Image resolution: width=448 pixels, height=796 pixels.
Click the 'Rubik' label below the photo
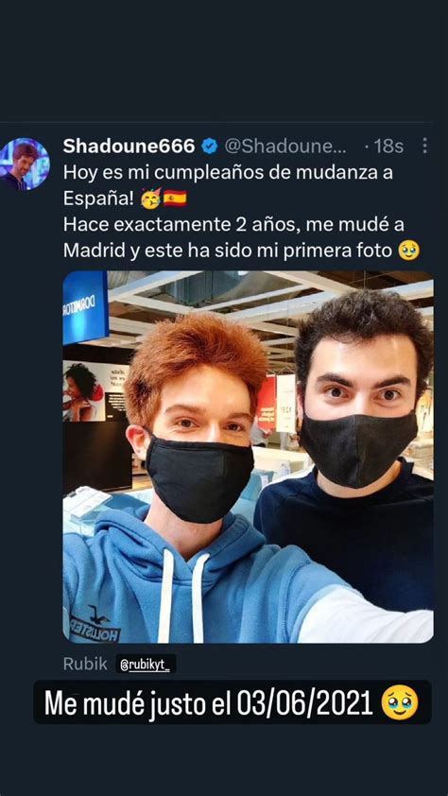click(85, 664)
